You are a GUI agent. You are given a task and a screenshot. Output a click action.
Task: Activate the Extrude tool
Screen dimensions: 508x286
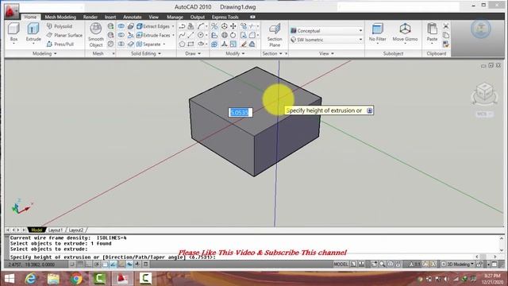[33, 33]
